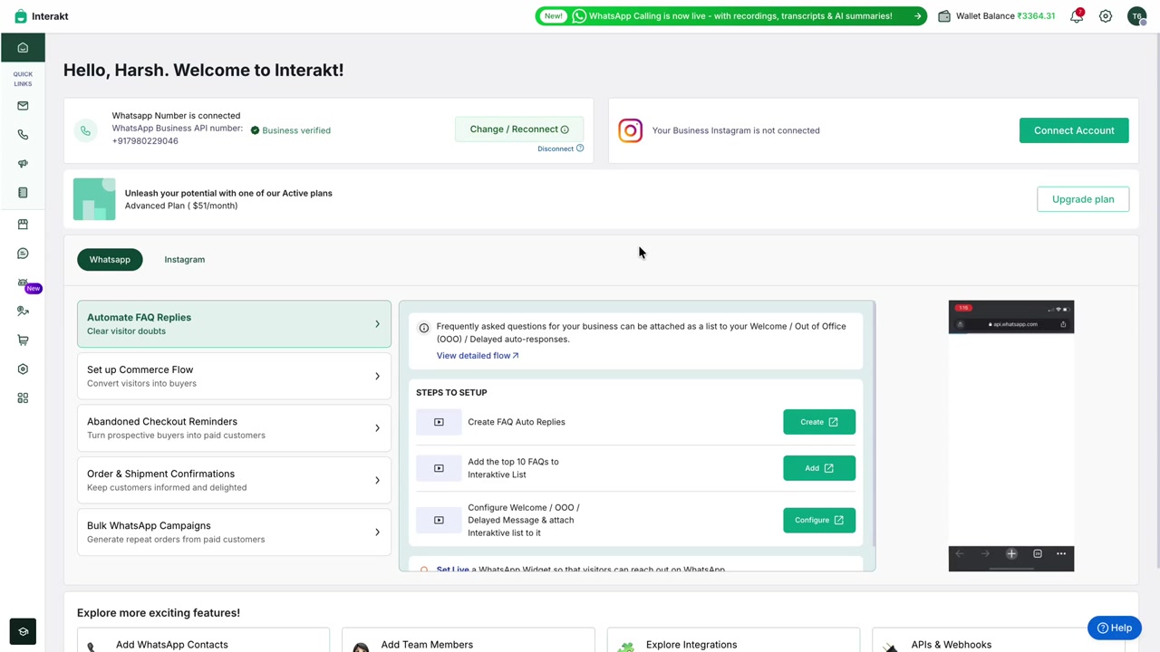Click the WhatsApp Calling announcement arrow

click(917, 16)
